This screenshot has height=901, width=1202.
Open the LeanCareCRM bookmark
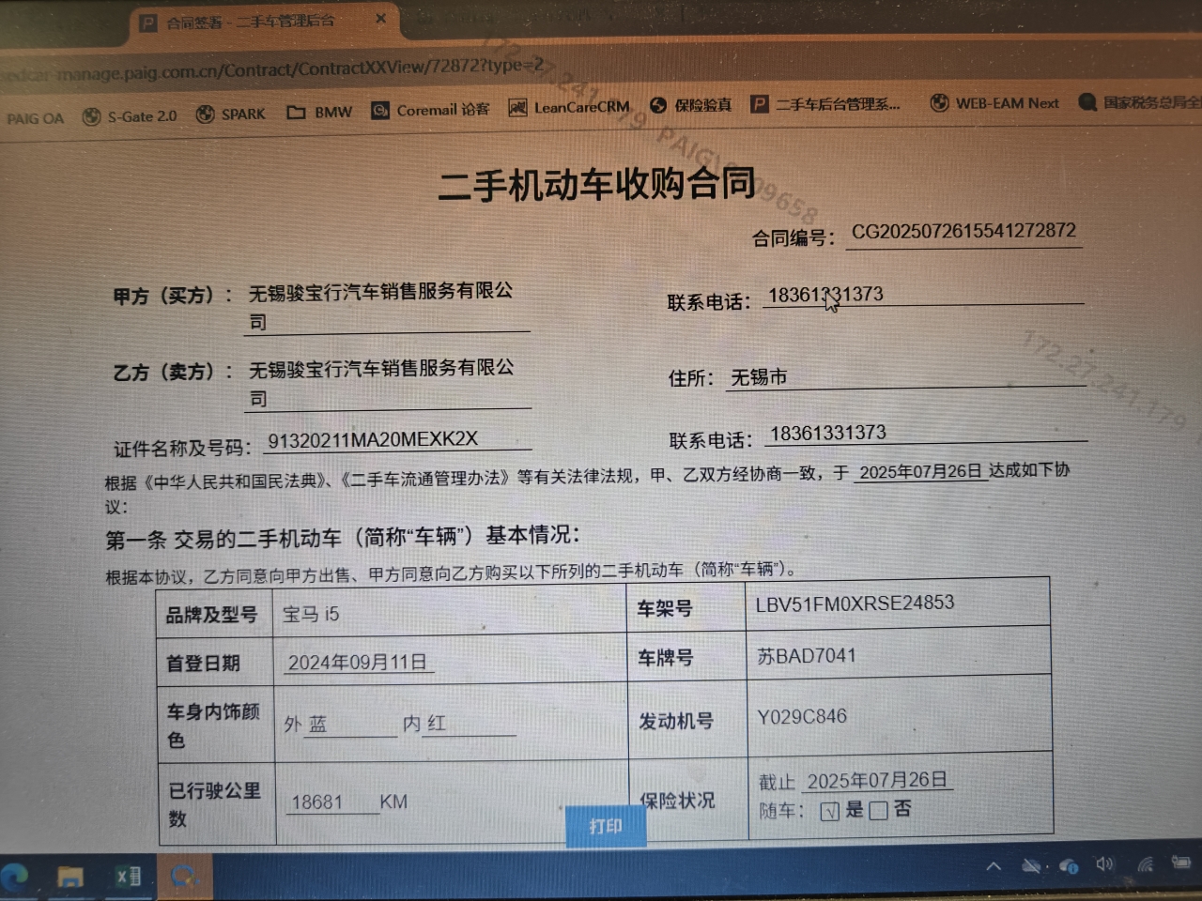[569, 107]
